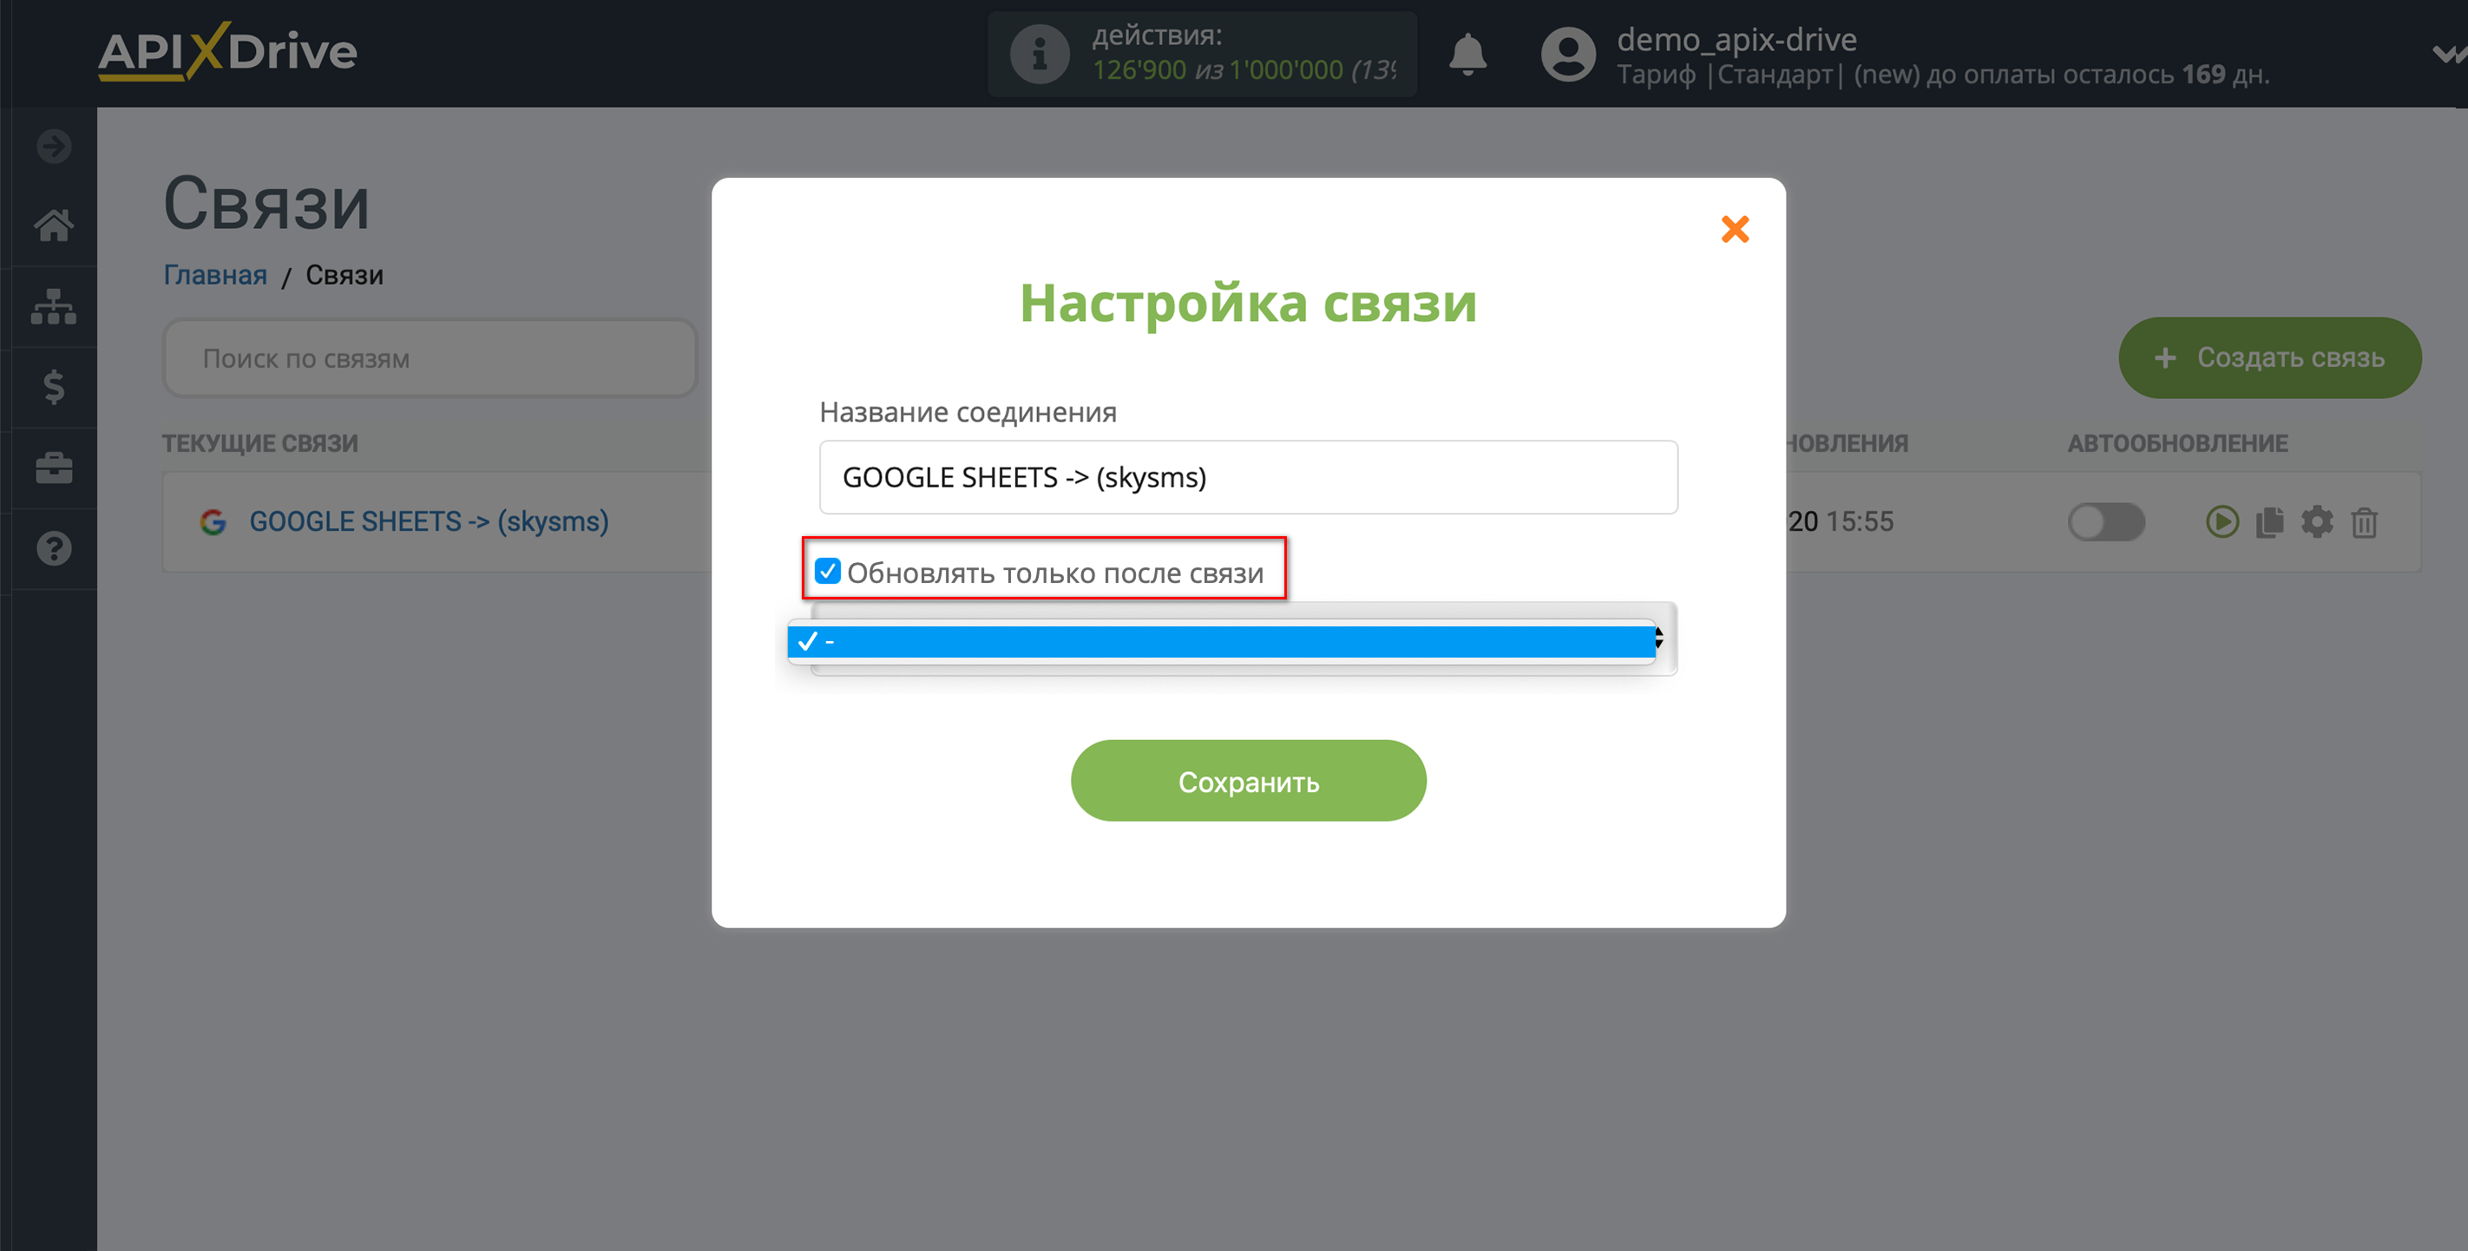2468x1251 pixels.
Task: Click Сохранить to save the connection
Action: [x=1248, y=782]
